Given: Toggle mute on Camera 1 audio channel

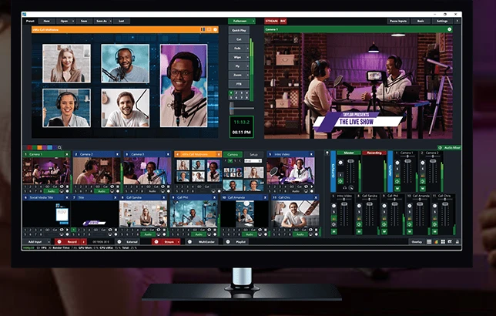Looking at the screenshot, I should tap(397, 188).
